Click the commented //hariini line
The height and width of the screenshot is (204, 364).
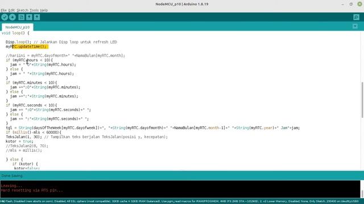point(65,56)
